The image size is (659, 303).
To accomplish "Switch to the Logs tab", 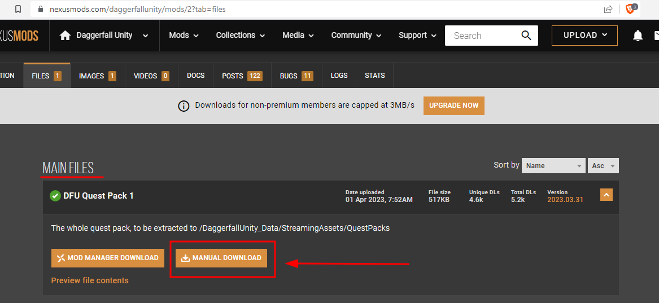I will (x=339, y=76).
